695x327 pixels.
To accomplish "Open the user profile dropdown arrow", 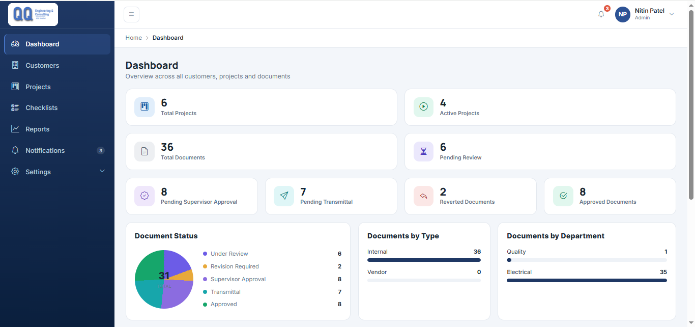I will pos(672,14).
